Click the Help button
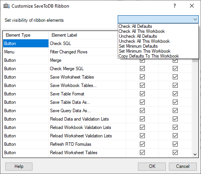The image size is (201, 174). click(19, 166)
